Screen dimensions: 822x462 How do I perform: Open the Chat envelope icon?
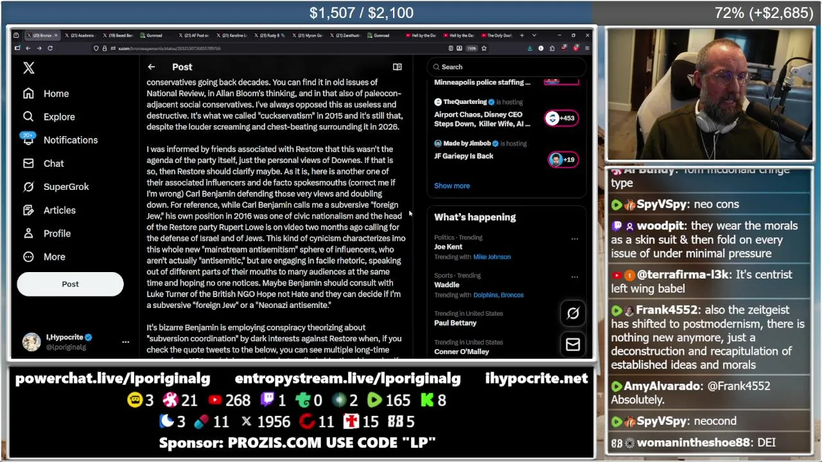point(28,164)
